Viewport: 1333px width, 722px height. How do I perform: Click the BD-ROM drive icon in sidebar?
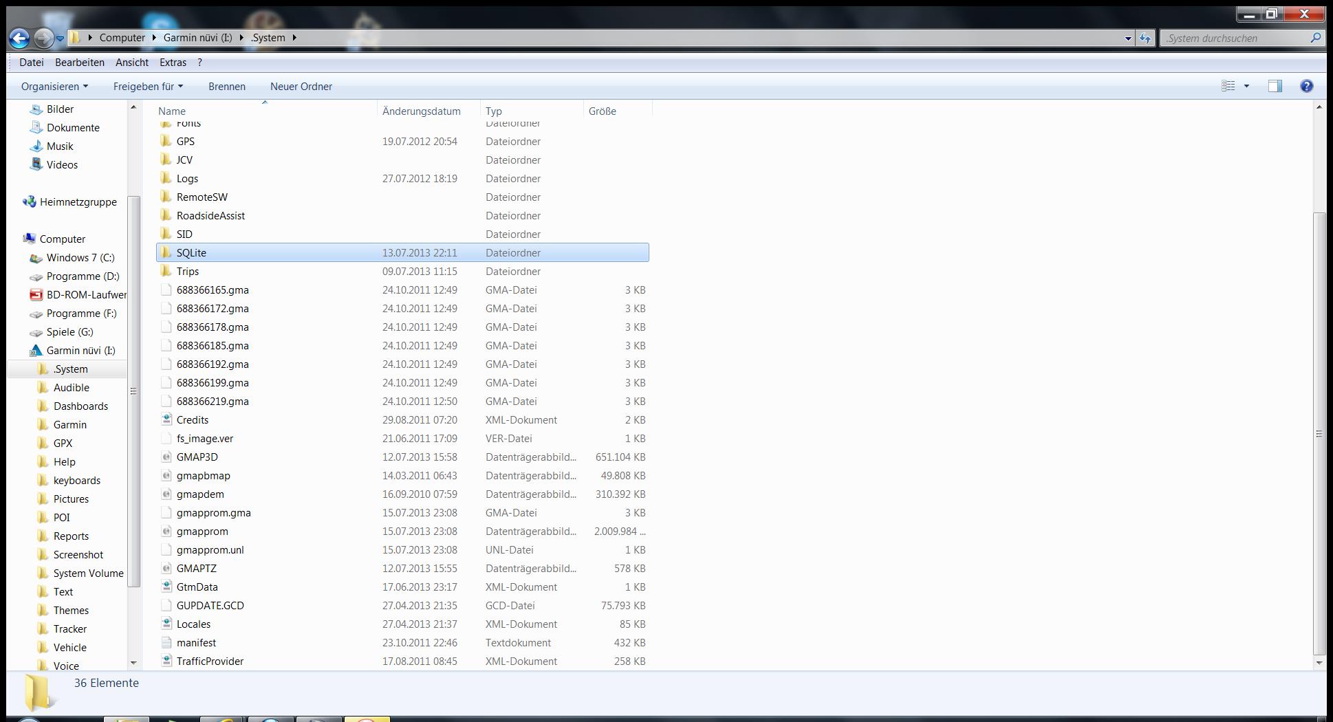(x=36, y=295)
